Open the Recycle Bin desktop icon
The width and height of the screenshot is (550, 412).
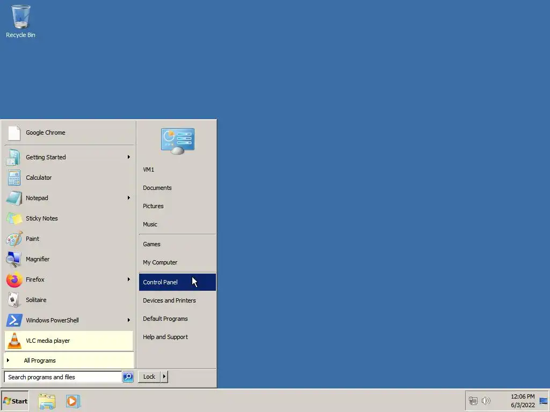point(20,21)
